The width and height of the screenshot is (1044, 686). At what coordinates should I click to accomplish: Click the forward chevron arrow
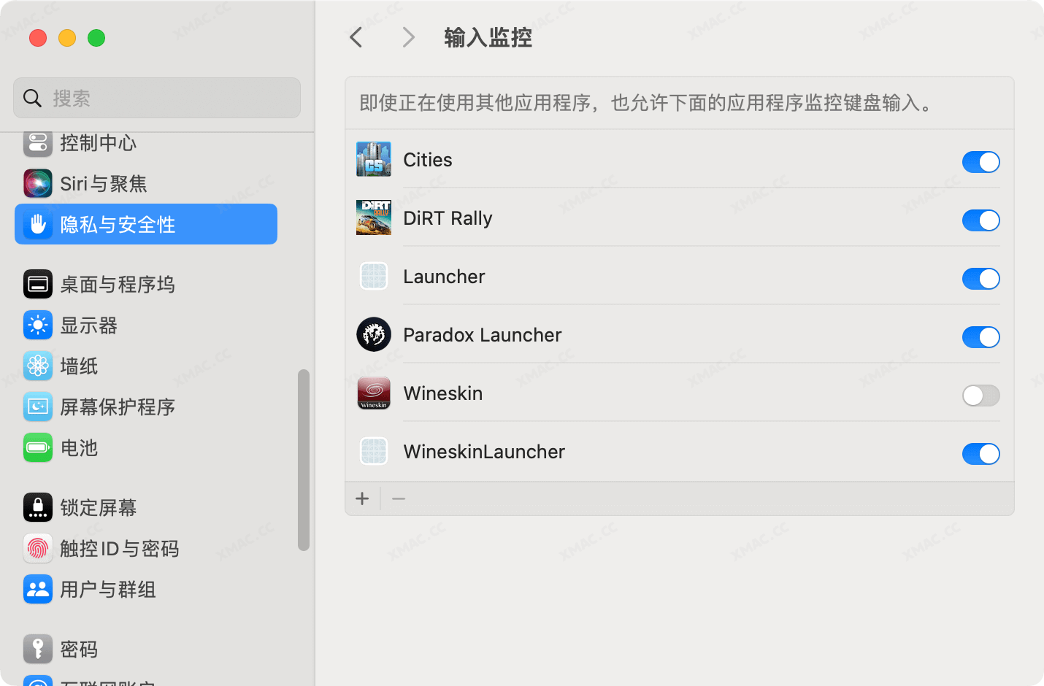[x=408, y=38]
